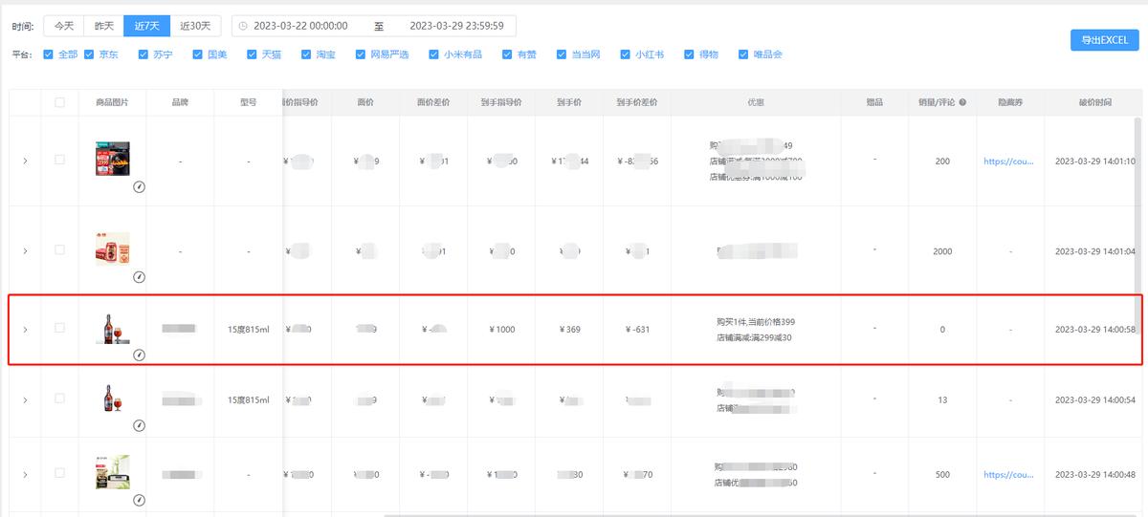Check the select-all checkbox in table header
The width and height of the screenshot is (1148, 517).
coord(60,102)
